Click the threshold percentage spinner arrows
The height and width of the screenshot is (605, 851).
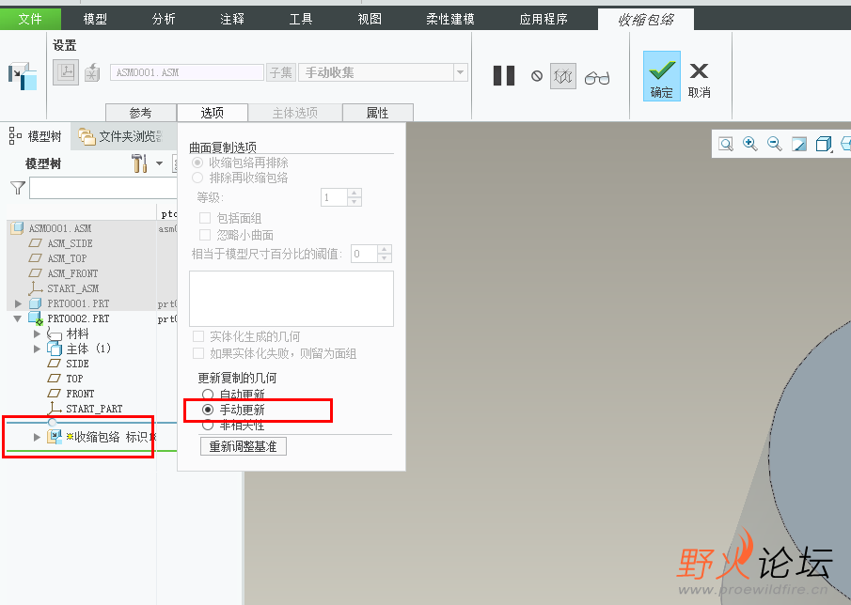(385, 254)
